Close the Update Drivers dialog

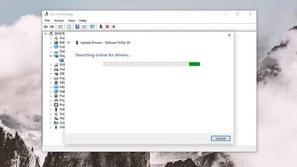229,35
